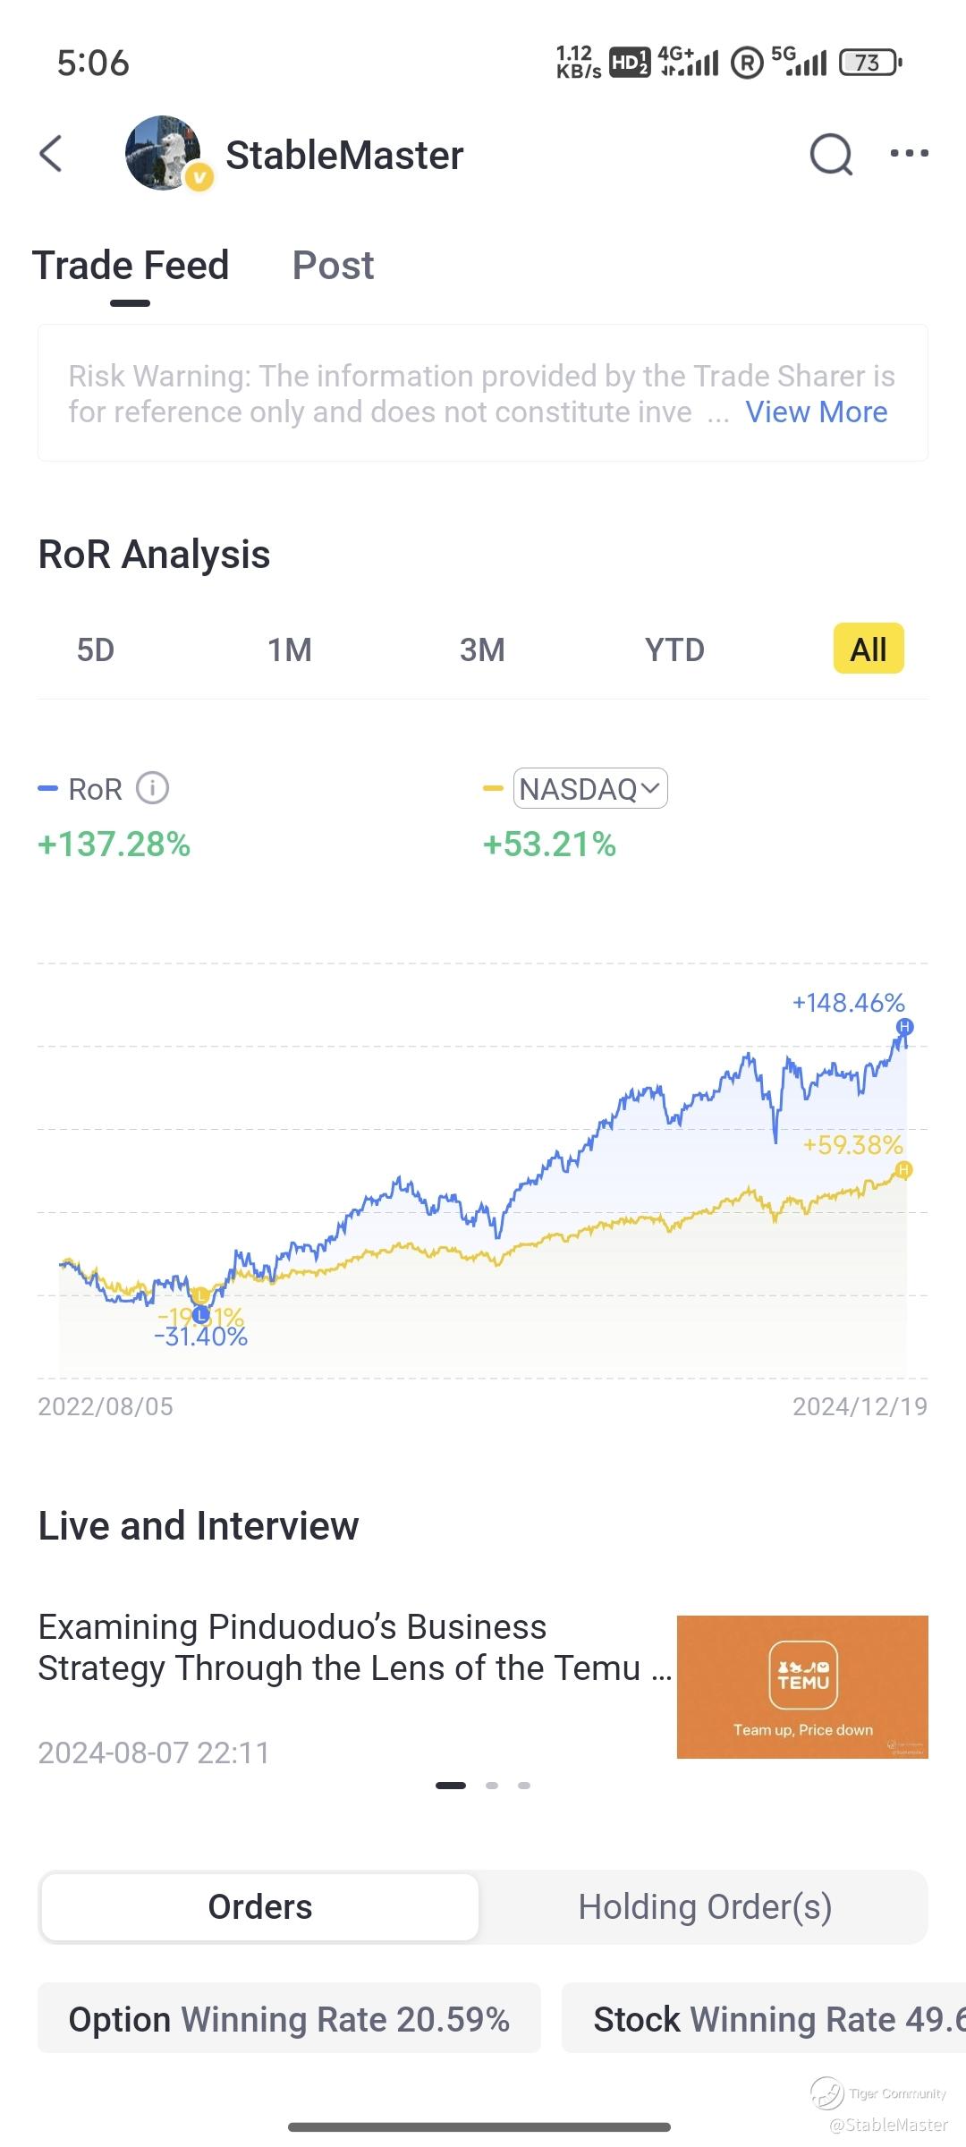Select the 5D time range
This screenshot has width=966, height=2147.
coord(96,649)
